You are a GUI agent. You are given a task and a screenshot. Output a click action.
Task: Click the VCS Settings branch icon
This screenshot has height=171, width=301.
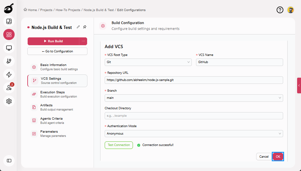pos(34,81)
